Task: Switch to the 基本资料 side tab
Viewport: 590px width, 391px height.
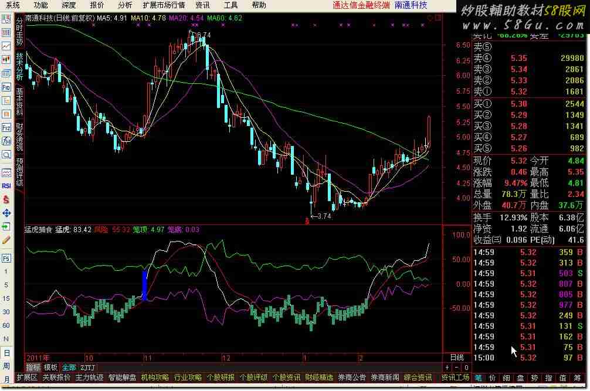Action: coord(19,102)
